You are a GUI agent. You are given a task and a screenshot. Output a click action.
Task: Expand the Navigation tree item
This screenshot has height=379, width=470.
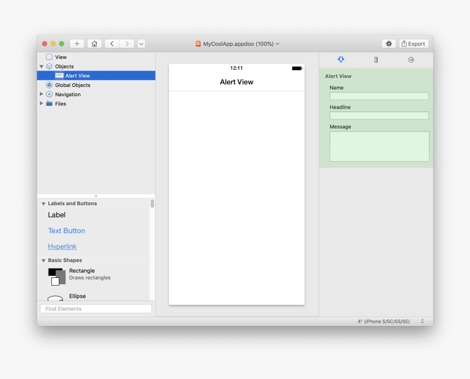[42, 94]
